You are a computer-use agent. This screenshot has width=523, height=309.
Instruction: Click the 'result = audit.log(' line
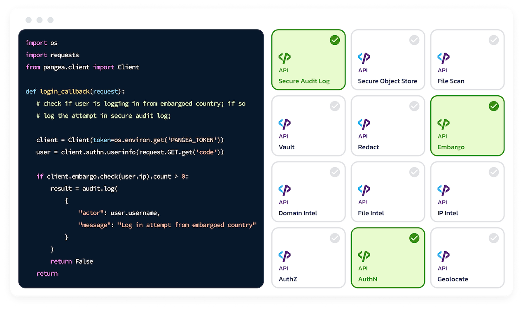click(84, 189)
